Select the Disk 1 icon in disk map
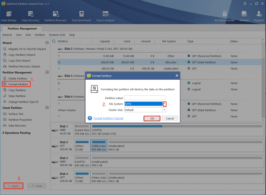This screenshot has width=266, height=195. 55,130
